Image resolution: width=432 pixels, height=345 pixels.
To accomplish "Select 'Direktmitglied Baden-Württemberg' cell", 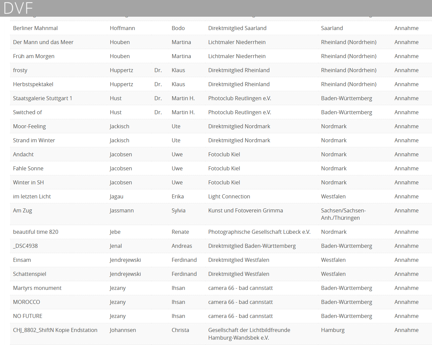I will point(252,246).
